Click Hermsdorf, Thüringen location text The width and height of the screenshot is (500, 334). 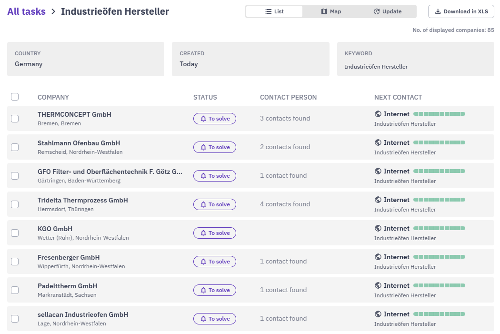(66, 209)
